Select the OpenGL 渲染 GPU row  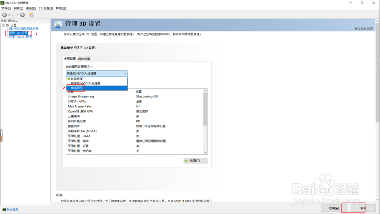click(x=135, y=111)
